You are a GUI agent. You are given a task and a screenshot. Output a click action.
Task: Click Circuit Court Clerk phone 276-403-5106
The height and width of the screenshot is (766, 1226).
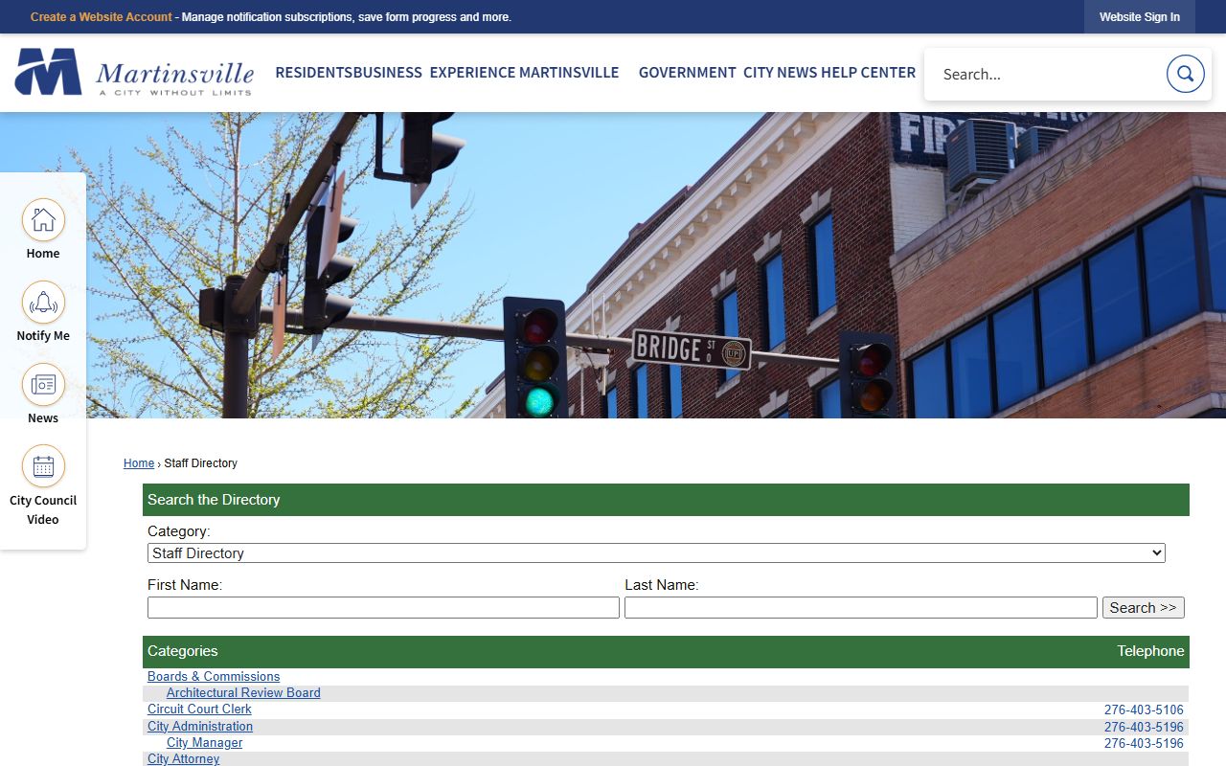coord(1144,710)
